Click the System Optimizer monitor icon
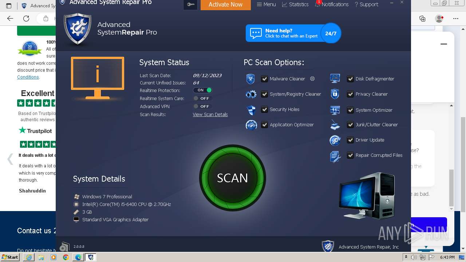Image resolution: width=466 pixels, height=262 pixels. click(335, 110)
